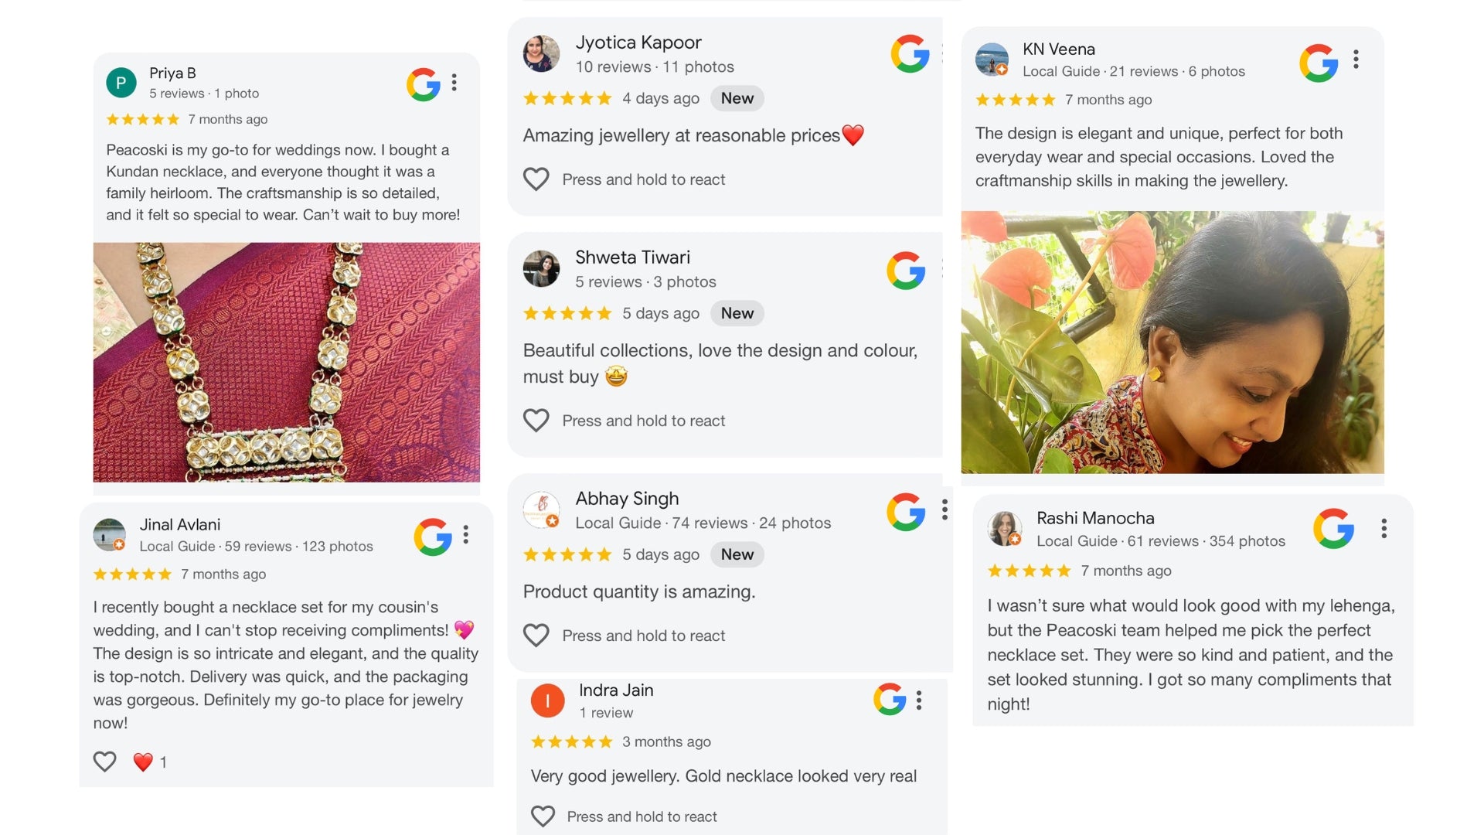Expand options menu for Rashi Manocha's review
The image size is (1484, 835).
(x=1384, y=528)
